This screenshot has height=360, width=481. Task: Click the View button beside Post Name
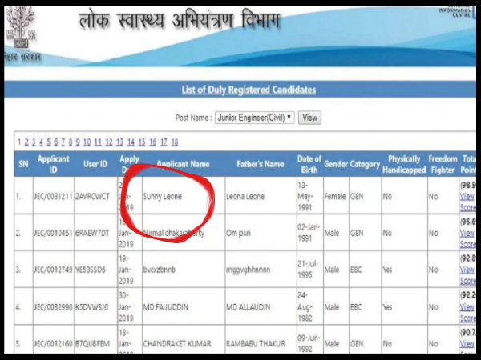[309, 118]
